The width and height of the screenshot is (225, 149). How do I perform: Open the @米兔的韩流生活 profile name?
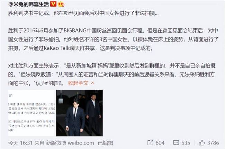[x=28, y=4]
